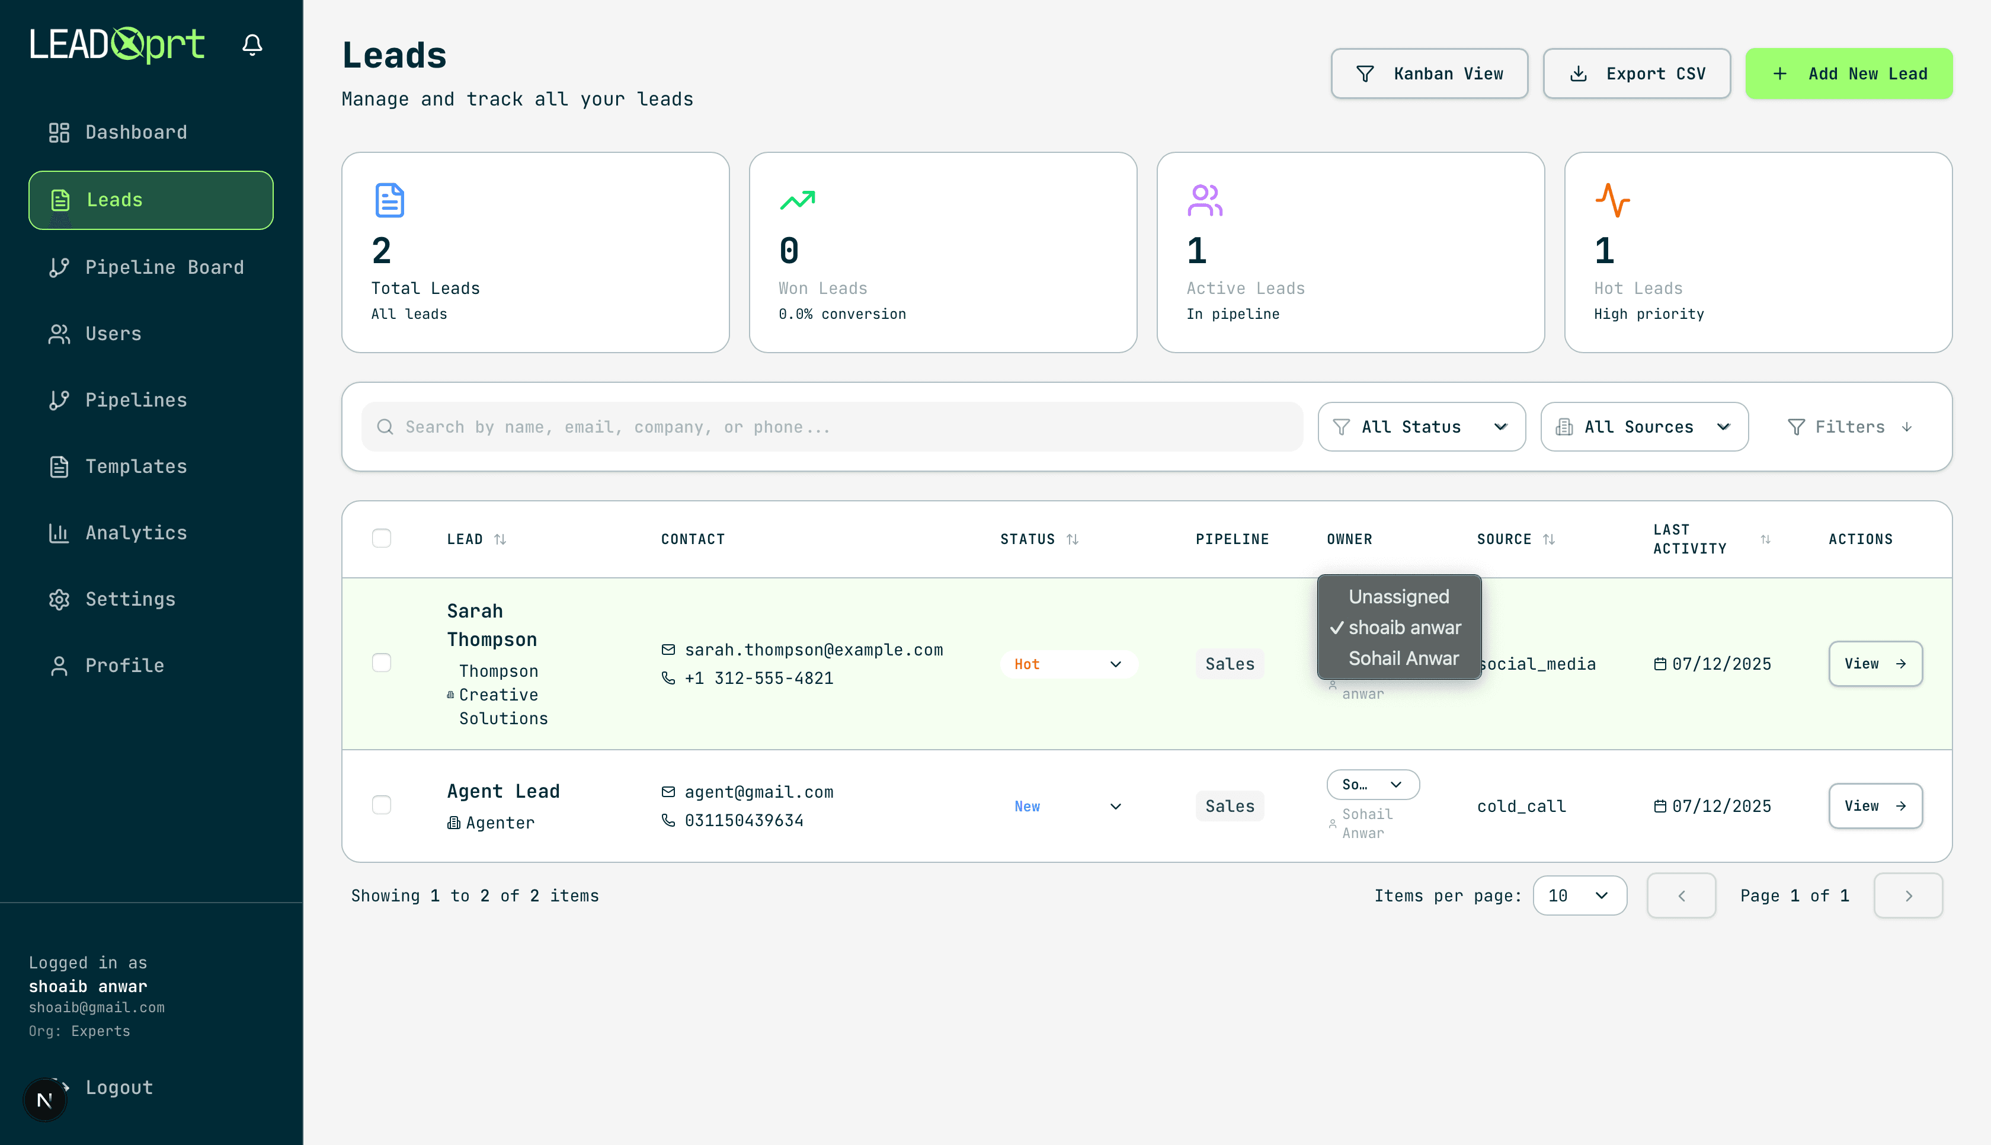Open the Analytics section
The image size is (1991, 1145).
135,532
